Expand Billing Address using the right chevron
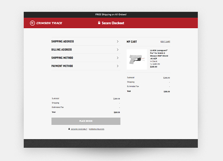 118,50
